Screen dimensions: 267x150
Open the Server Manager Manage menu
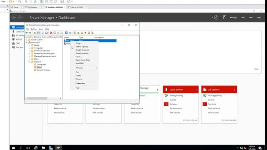click(x=233, y=17)
